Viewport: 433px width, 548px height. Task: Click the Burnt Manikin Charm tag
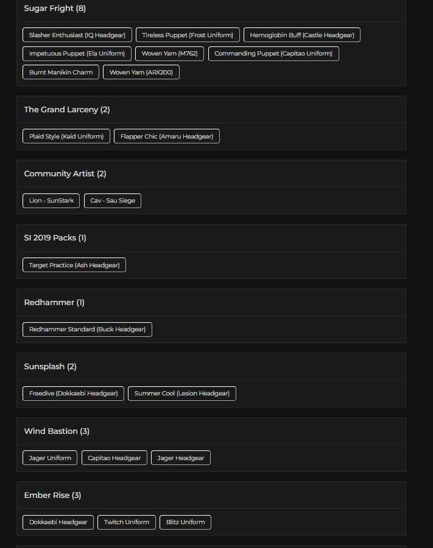point(61,72)
